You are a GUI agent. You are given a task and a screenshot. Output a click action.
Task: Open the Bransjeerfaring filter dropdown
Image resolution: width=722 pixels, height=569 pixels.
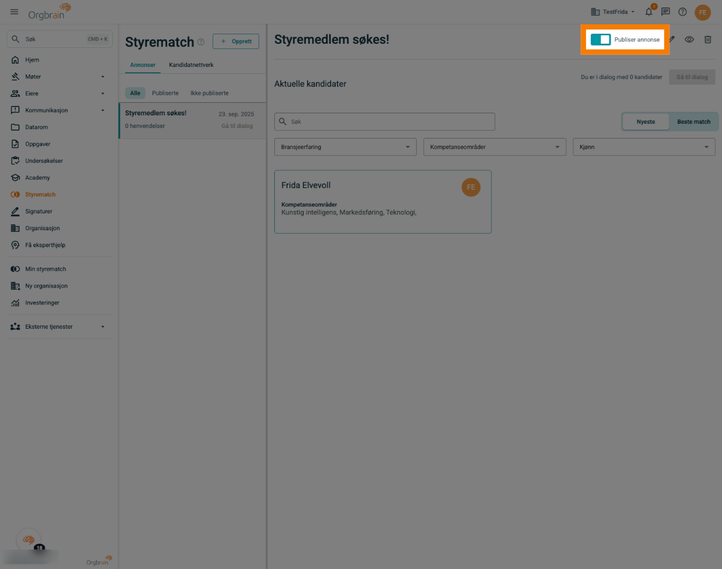pos(345,147)
